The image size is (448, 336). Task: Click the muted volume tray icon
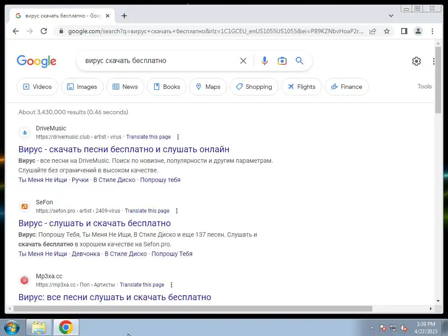[404, 328]
